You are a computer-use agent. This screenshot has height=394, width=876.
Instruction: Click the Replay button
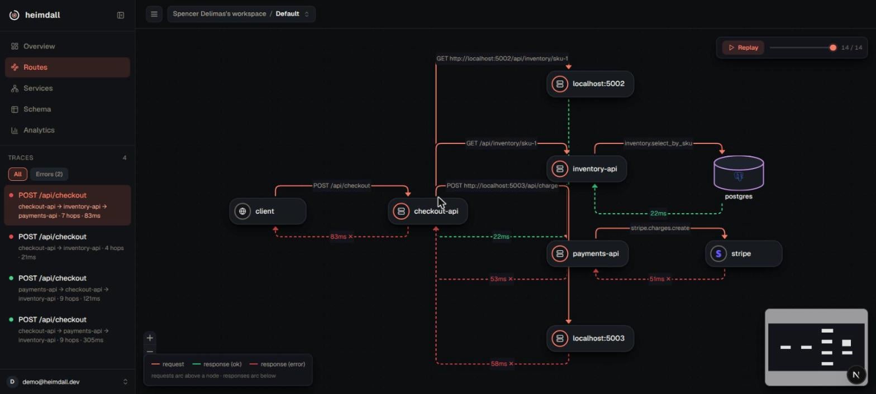click(x=744, y=47)
